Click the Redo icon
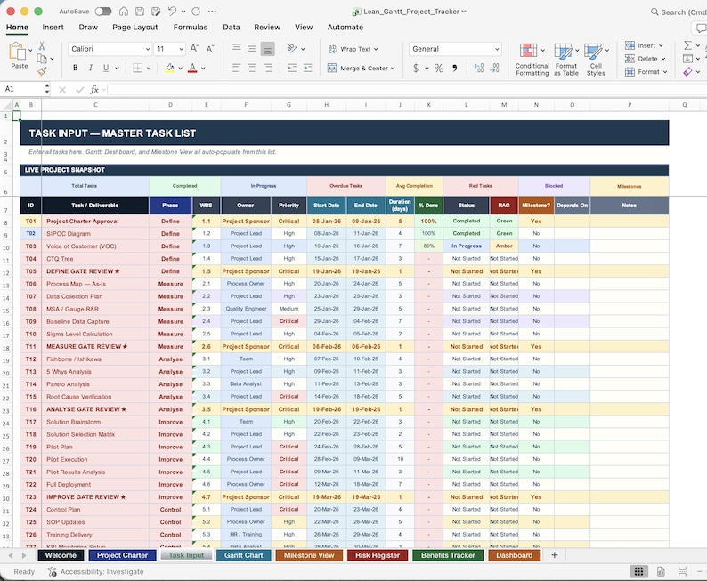 (x=196, y=12)
